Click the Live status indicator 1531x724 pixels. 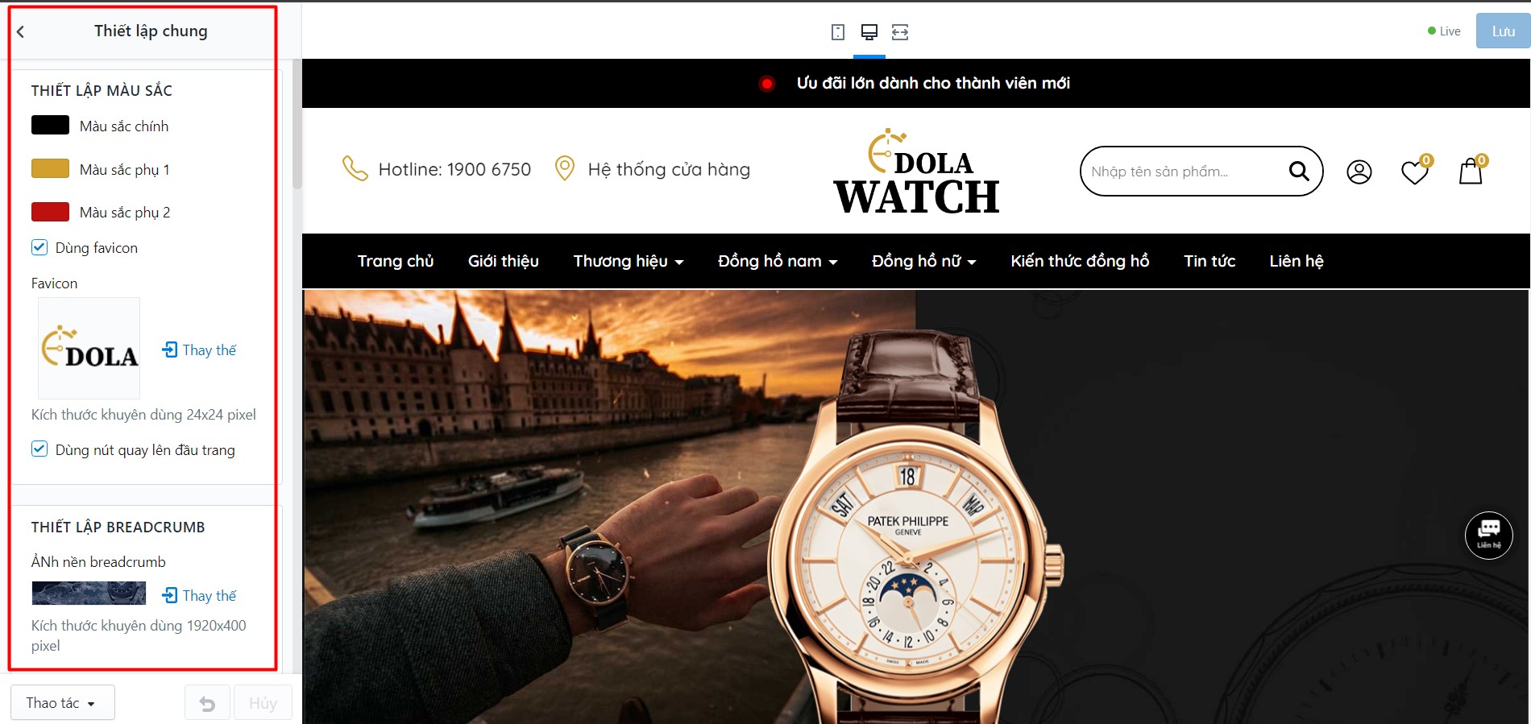click(1444, 31)
